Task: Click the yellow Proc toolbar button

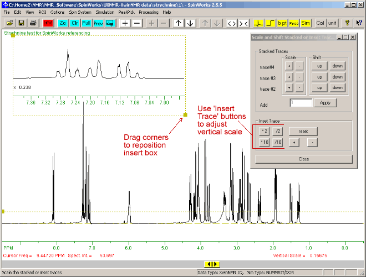Action: click(294, 23)
